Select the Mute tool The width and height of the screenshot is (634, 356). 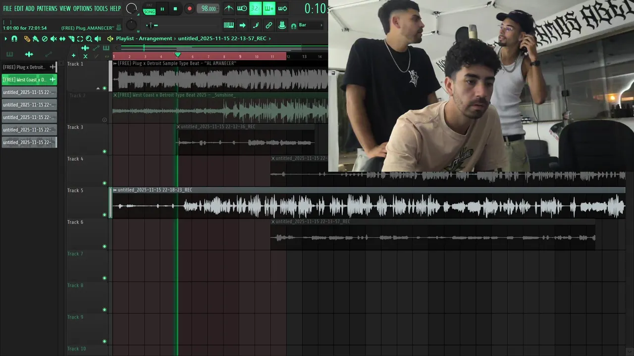[53, 39]
